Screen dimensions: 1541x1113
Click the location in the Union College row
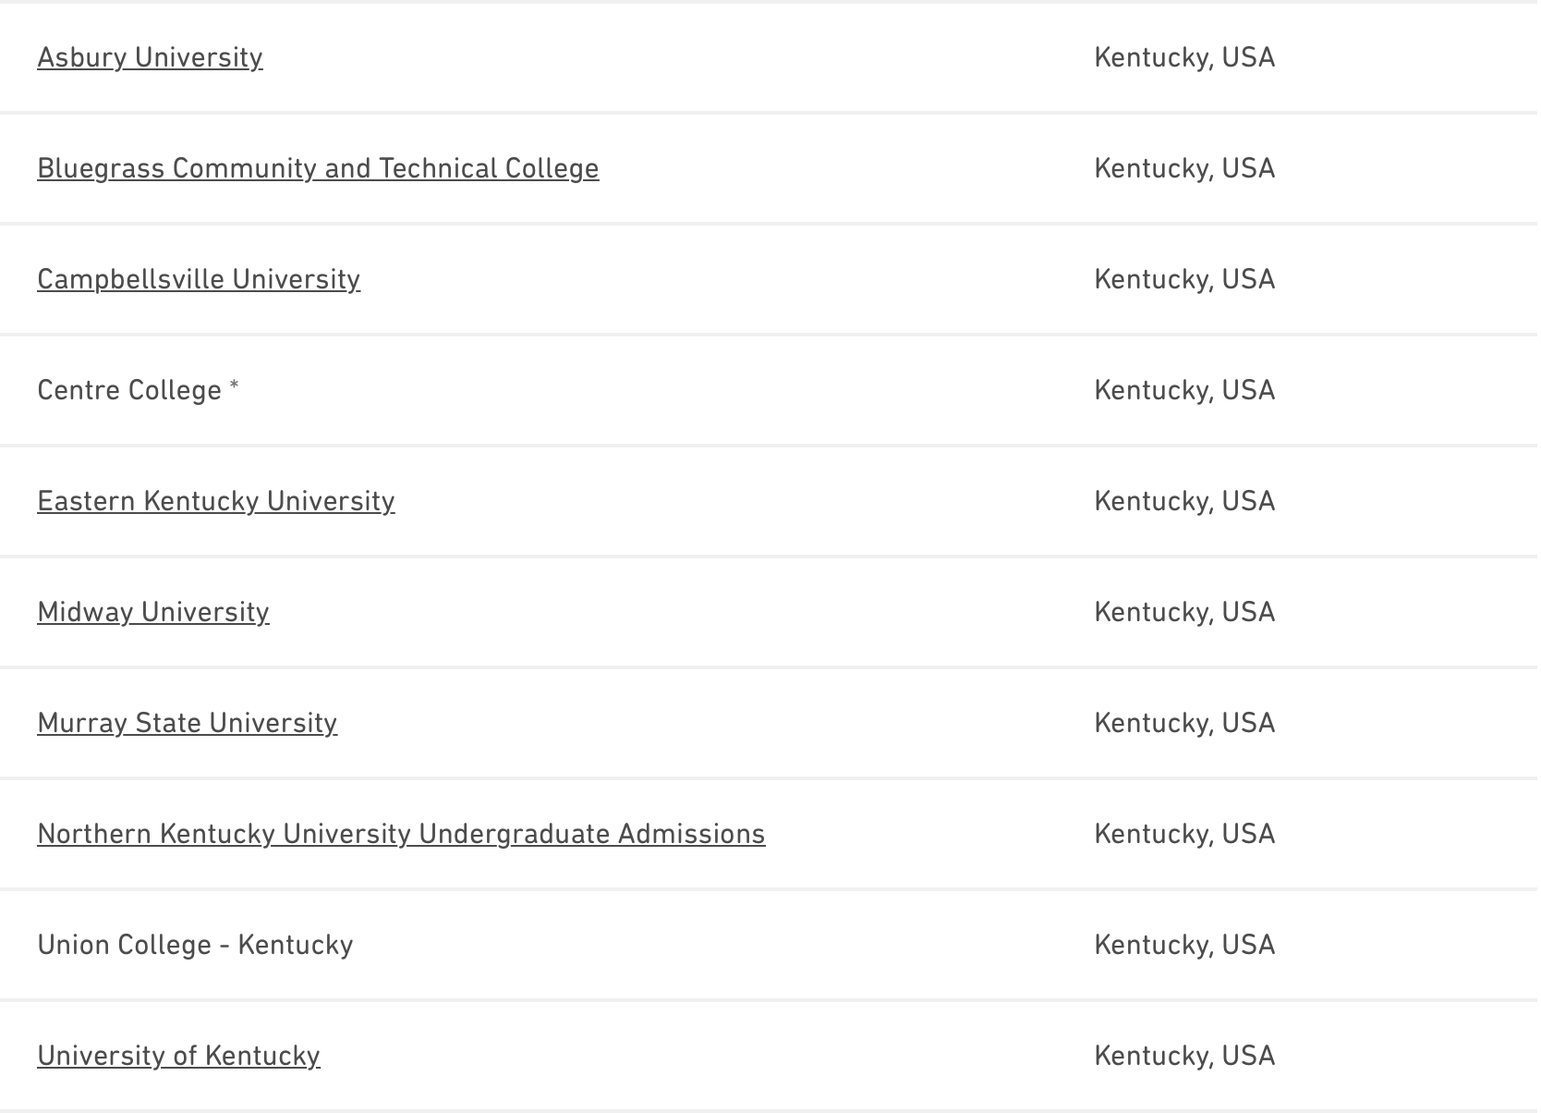(x=1184, y=945)
